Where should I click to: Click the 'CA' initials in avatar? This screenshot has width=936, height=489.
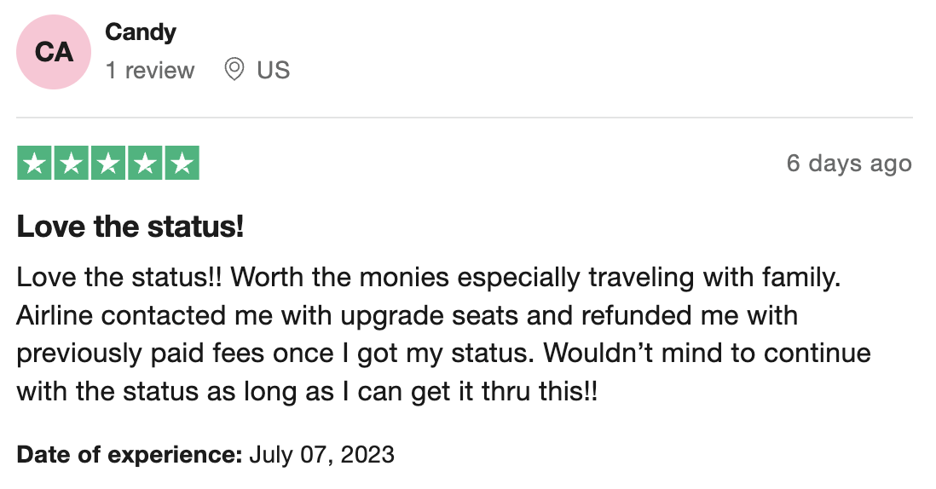click(x=54, y=52)
